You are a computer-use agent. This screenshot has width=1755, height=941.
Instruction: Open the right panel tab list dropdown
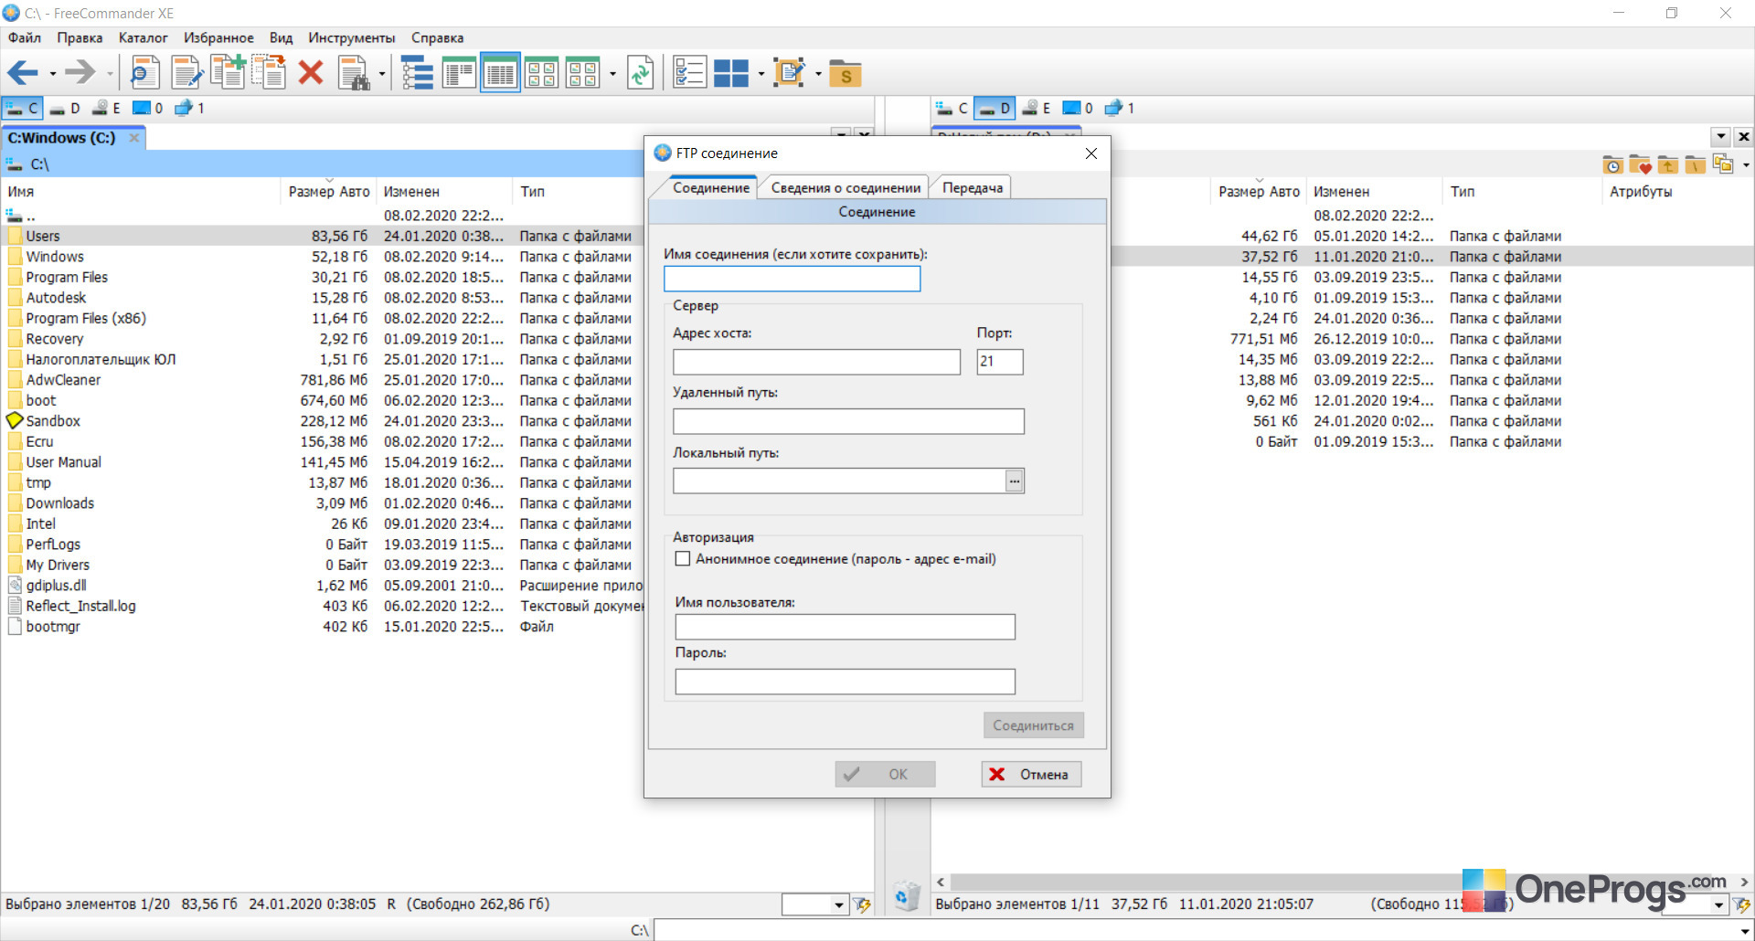[1721, 136]
